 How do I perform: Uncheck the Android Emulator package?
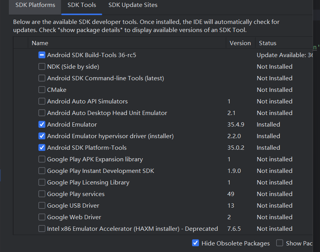click(x=42, y=125)
